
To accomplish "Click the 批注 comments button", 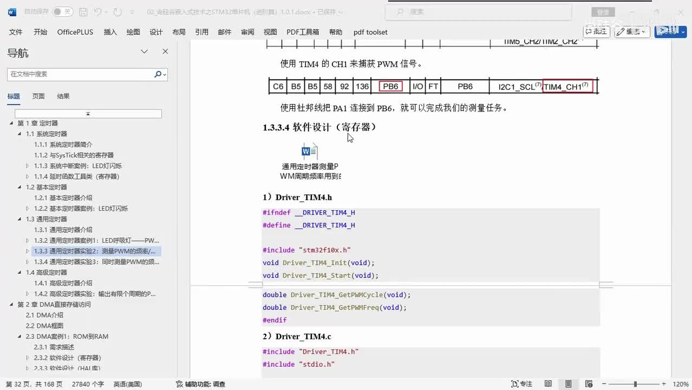I will [x=596, y=31].
